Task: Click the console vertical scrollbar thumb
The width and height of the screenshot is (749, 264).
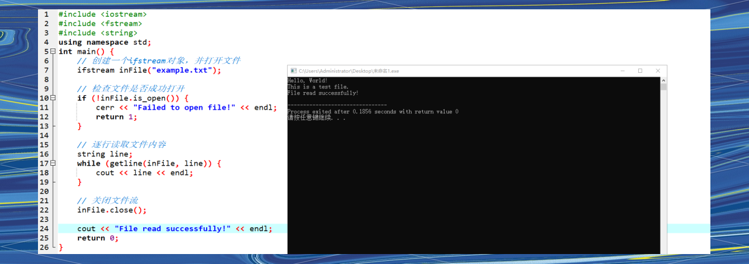Action: 664,87
